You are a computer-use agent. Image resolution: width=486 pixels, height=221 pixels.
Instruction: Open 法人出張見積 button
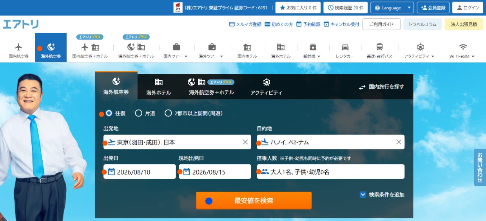[x=464, y=24]
